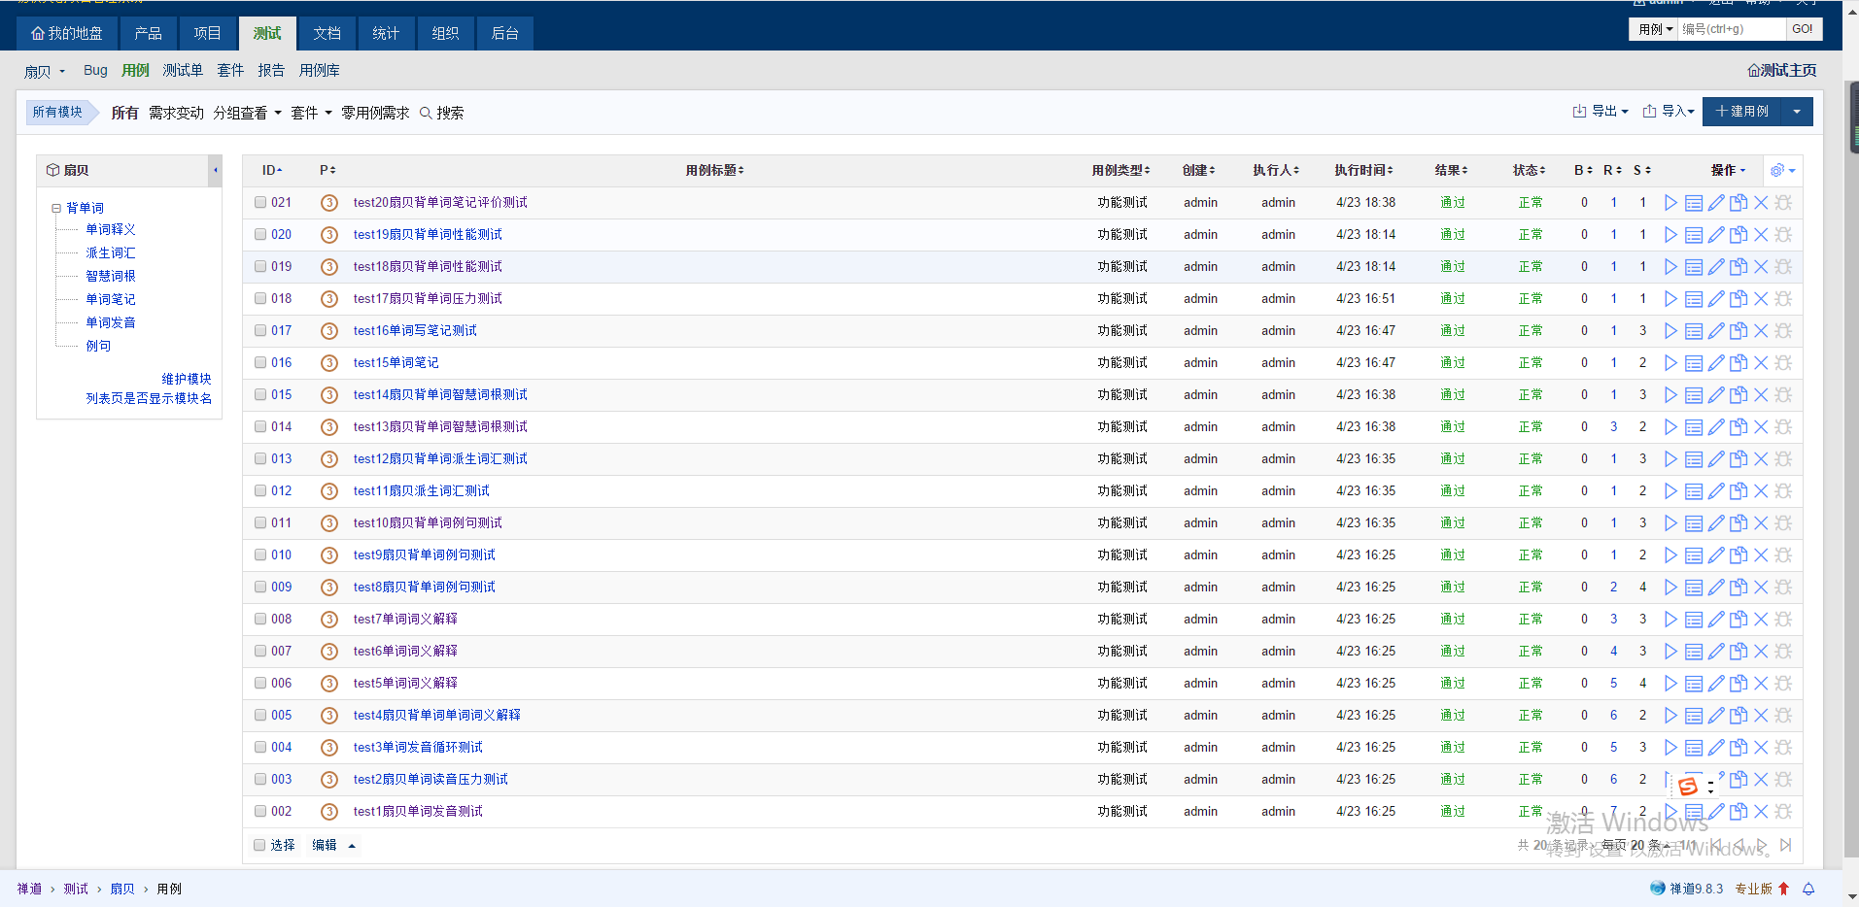1859x907 pixels.
Task: Delete case 017 with X icon
Action: click(1761, 331)
